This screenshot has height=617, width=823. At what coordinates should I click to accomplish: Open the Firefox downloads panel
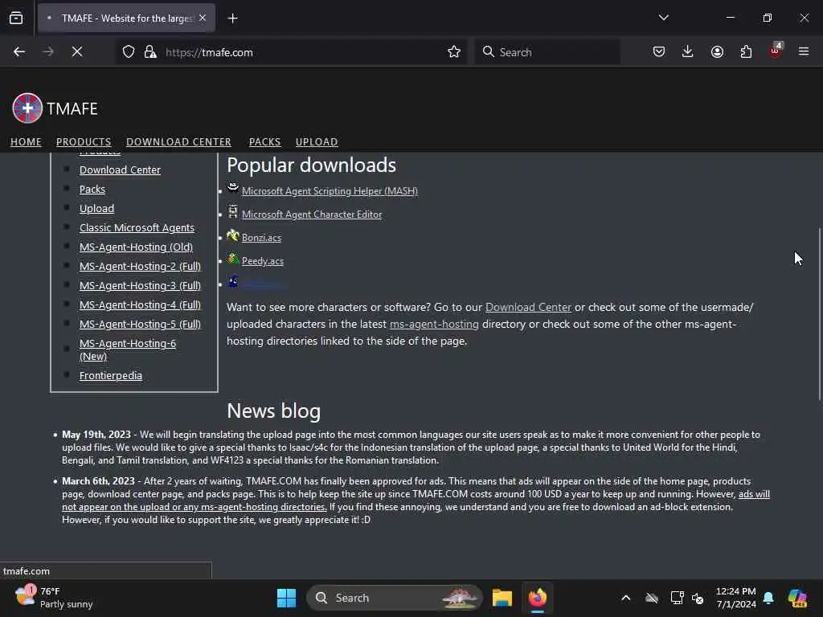(x=688, y=51)
